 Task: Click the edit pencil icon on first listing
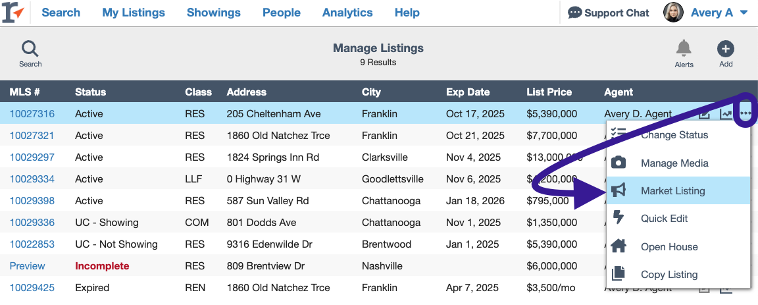(x=705, y=114)
